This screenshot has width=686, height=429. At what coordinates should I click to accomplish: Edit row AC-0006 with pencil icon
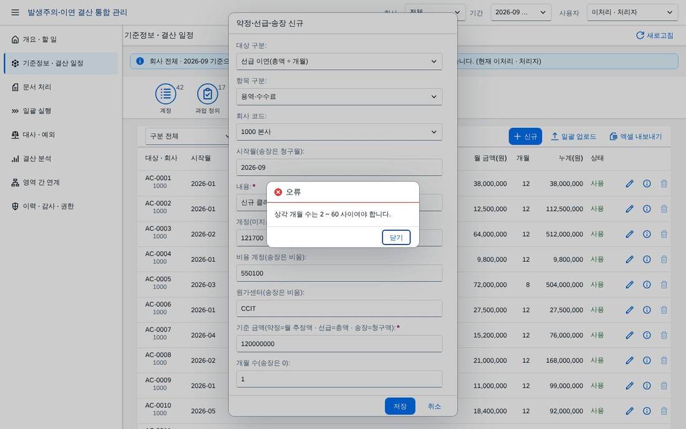pos(630,310)
